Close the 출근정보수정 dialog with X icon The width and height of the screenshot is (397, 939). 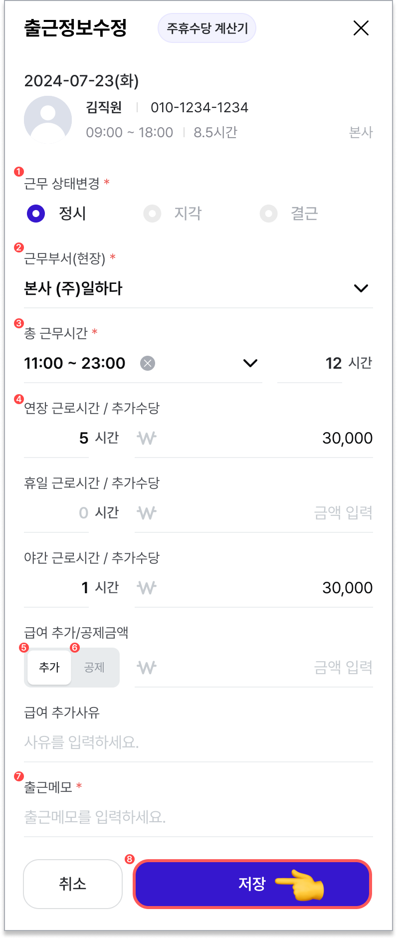click(361, 28)
